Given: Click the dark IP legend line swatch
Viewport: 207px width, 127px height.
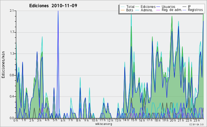Looking at the screenshot, I should click(185, 7).
